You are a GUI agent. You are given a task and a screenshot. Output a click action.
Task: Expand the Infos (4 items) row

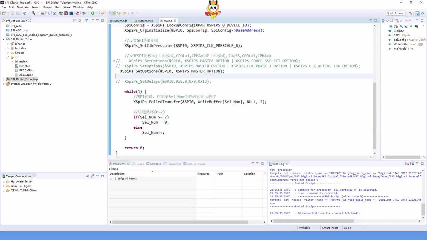coord(111,179)
